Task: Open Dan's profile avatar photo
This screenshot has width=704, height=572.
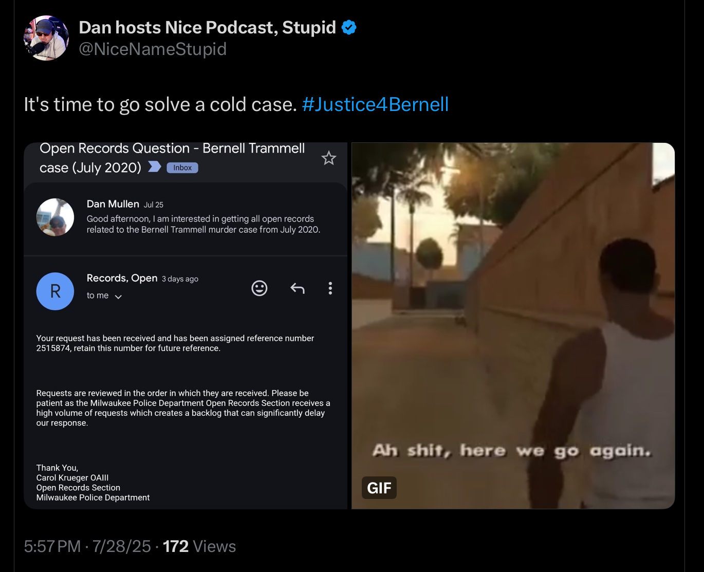Action: coord(46,38)
